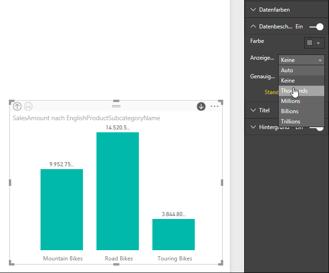Viewport: 329px width, 273px height.
Task: Select the Road Bikes bar
Action: 117,191
